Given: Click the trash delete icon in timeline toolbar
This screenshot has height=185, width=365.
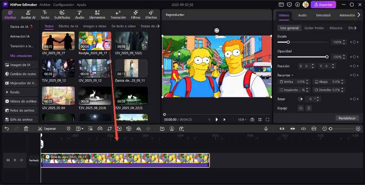Looking at the screenshot, I should [26, 129].
